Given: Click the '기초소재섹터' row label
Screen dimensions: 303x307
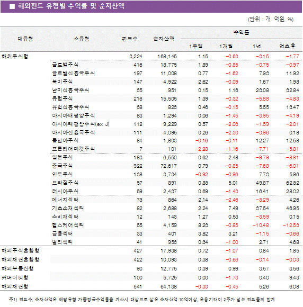Looking at the screenshot, I should 68,208.
